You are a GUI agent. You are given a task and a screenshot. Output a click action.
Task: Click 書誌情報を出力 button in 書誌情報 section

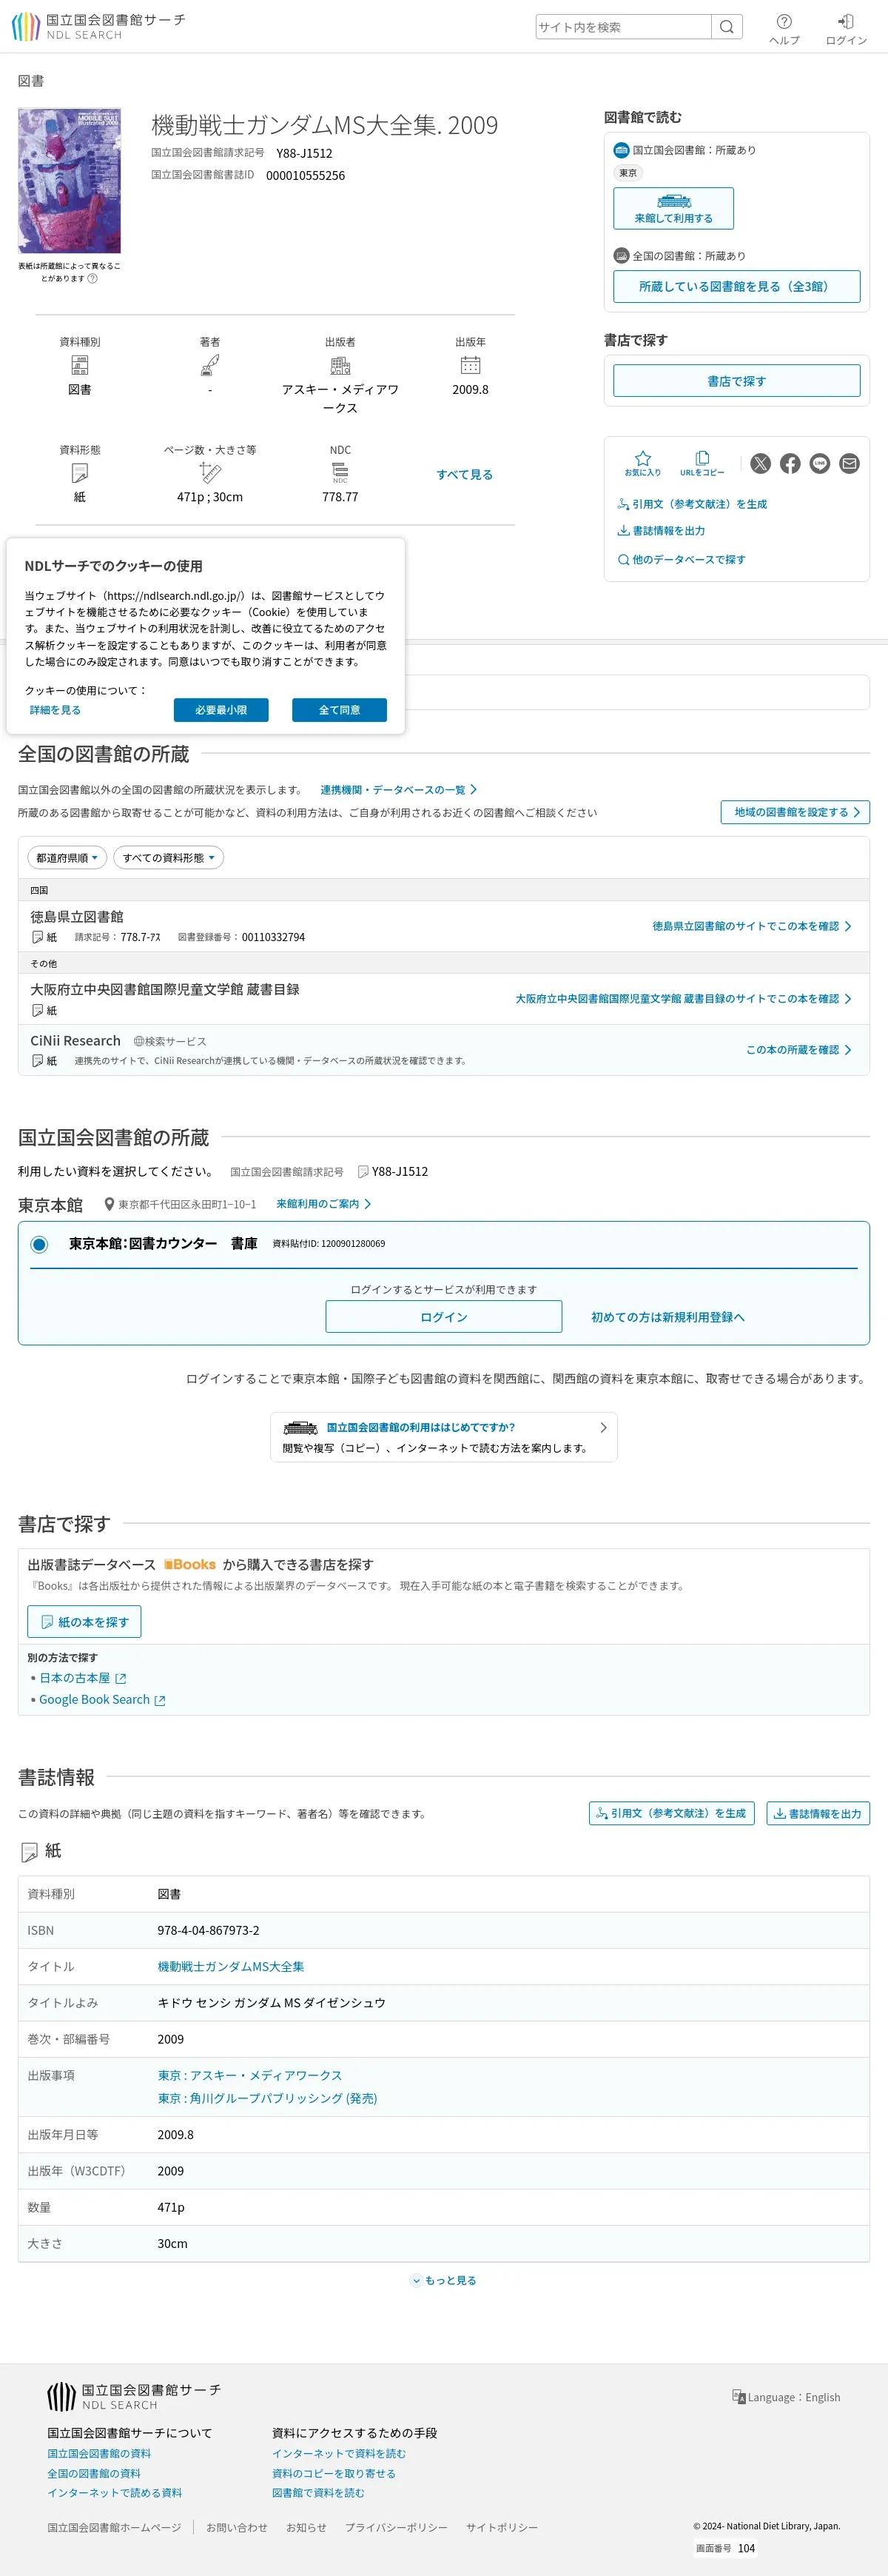point(817,1813)
